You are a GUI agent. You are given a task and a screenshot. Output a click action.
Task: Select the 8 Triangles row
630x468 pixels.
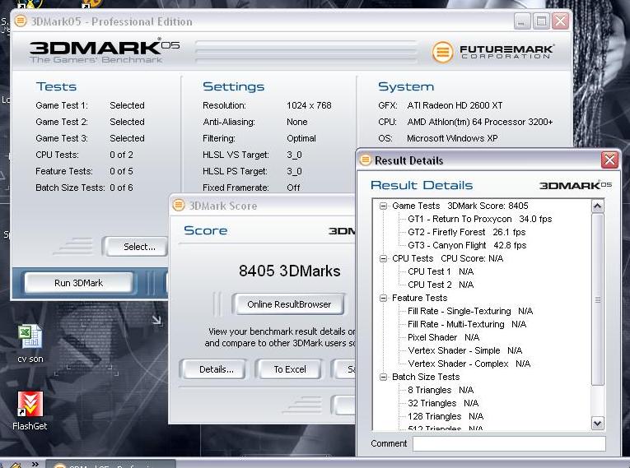441,390
